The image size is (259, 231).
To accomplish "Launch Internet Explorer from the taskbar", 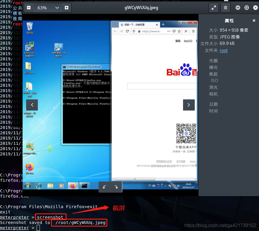I will [39, 186].
